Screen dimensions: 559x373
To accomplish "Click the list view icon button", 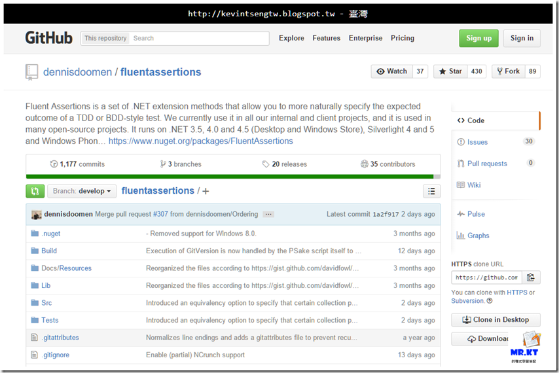I will point(431,191).
